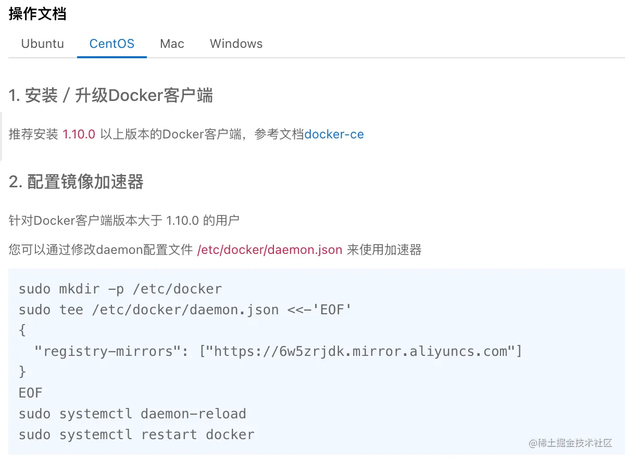The height and width of the screenshot is (461, 625).
Task: Open the docker-ce documentation link
Action: pyautogui.click(x=334, y=134)
